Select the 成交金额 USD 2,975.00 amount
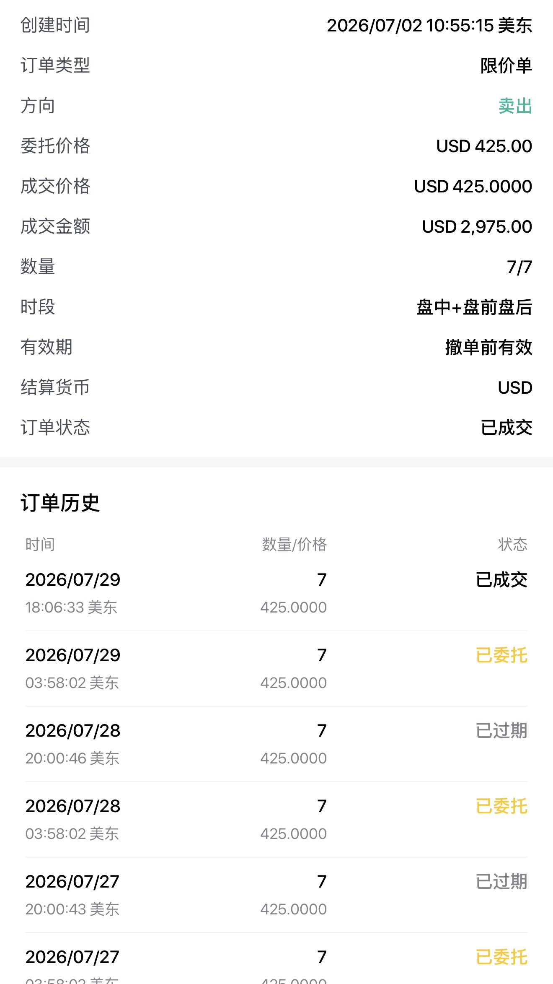The width and height of the screenshot is (553, 984). tap(477, 226)
